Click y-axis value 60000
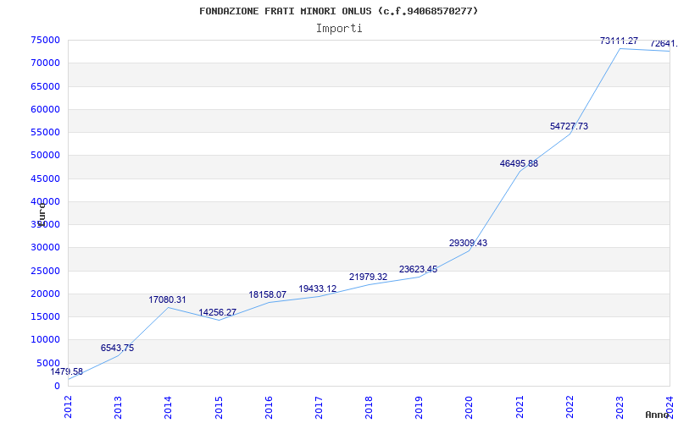 [x=46, y=109]
